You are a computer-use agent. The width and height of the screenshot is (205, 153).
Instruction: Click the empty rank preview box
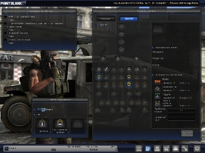158,28
